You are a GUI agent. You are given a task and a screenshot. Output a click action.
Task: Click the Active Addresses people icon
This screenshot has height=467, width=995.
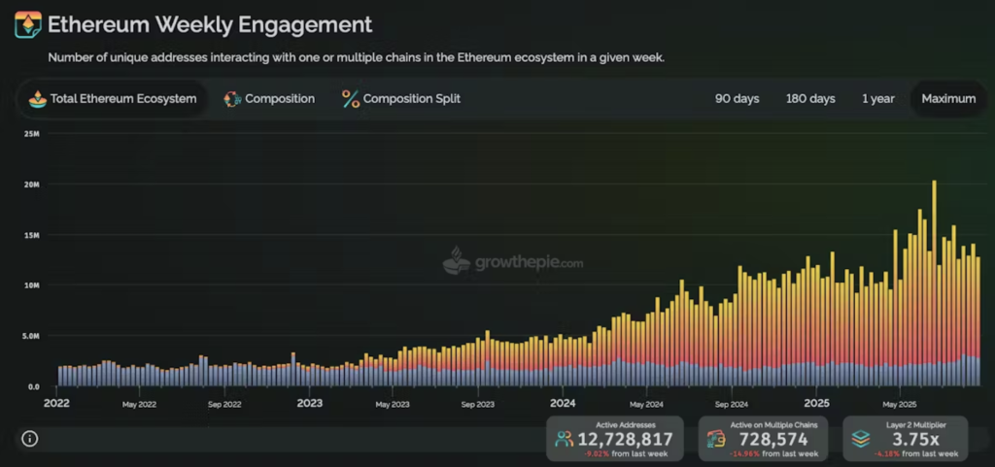point(564,439)
